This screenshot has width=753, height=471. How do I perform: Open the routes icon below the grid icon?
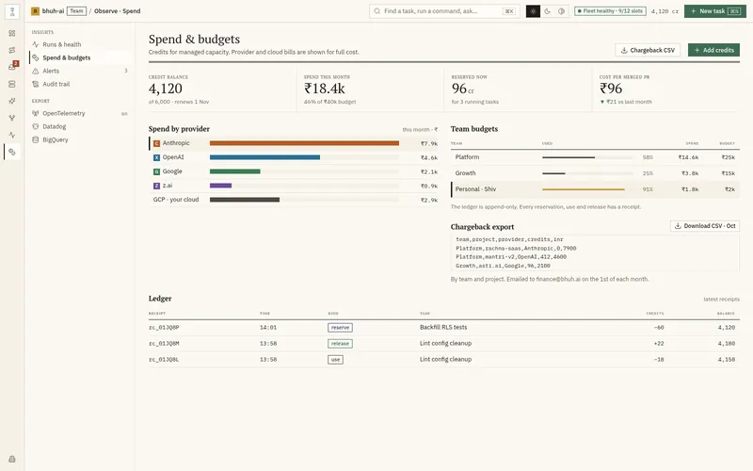(x=12, y=50)
